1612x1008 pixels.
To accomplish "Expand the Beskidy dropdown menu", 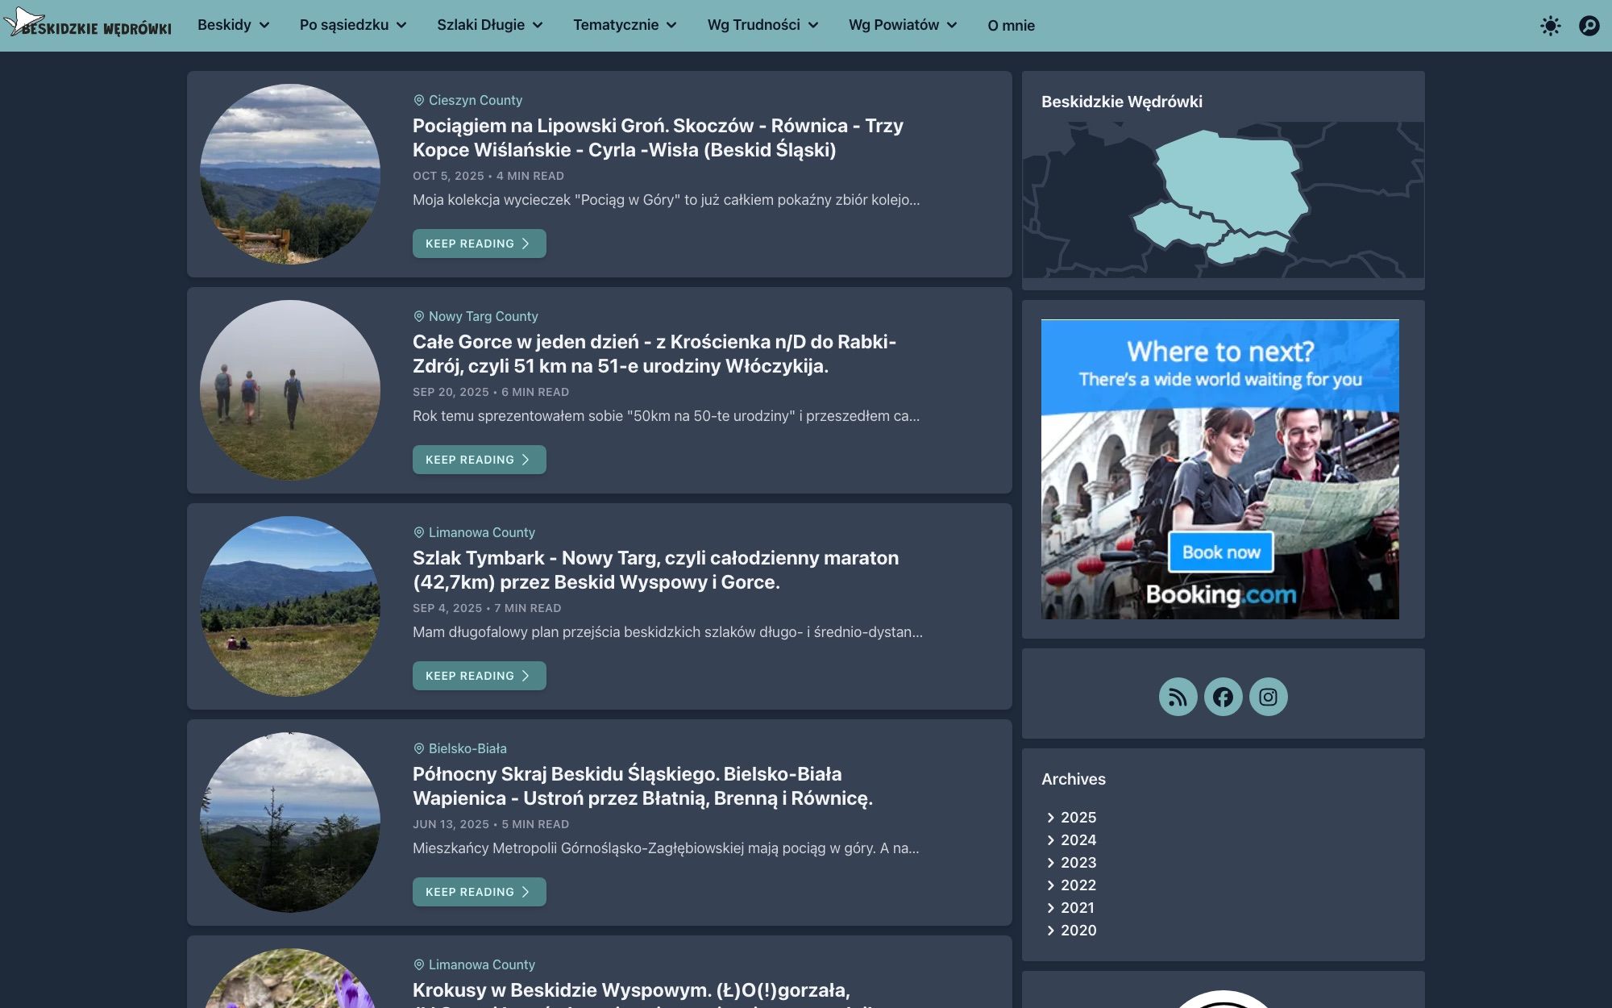I will click(x=234, y=25).
